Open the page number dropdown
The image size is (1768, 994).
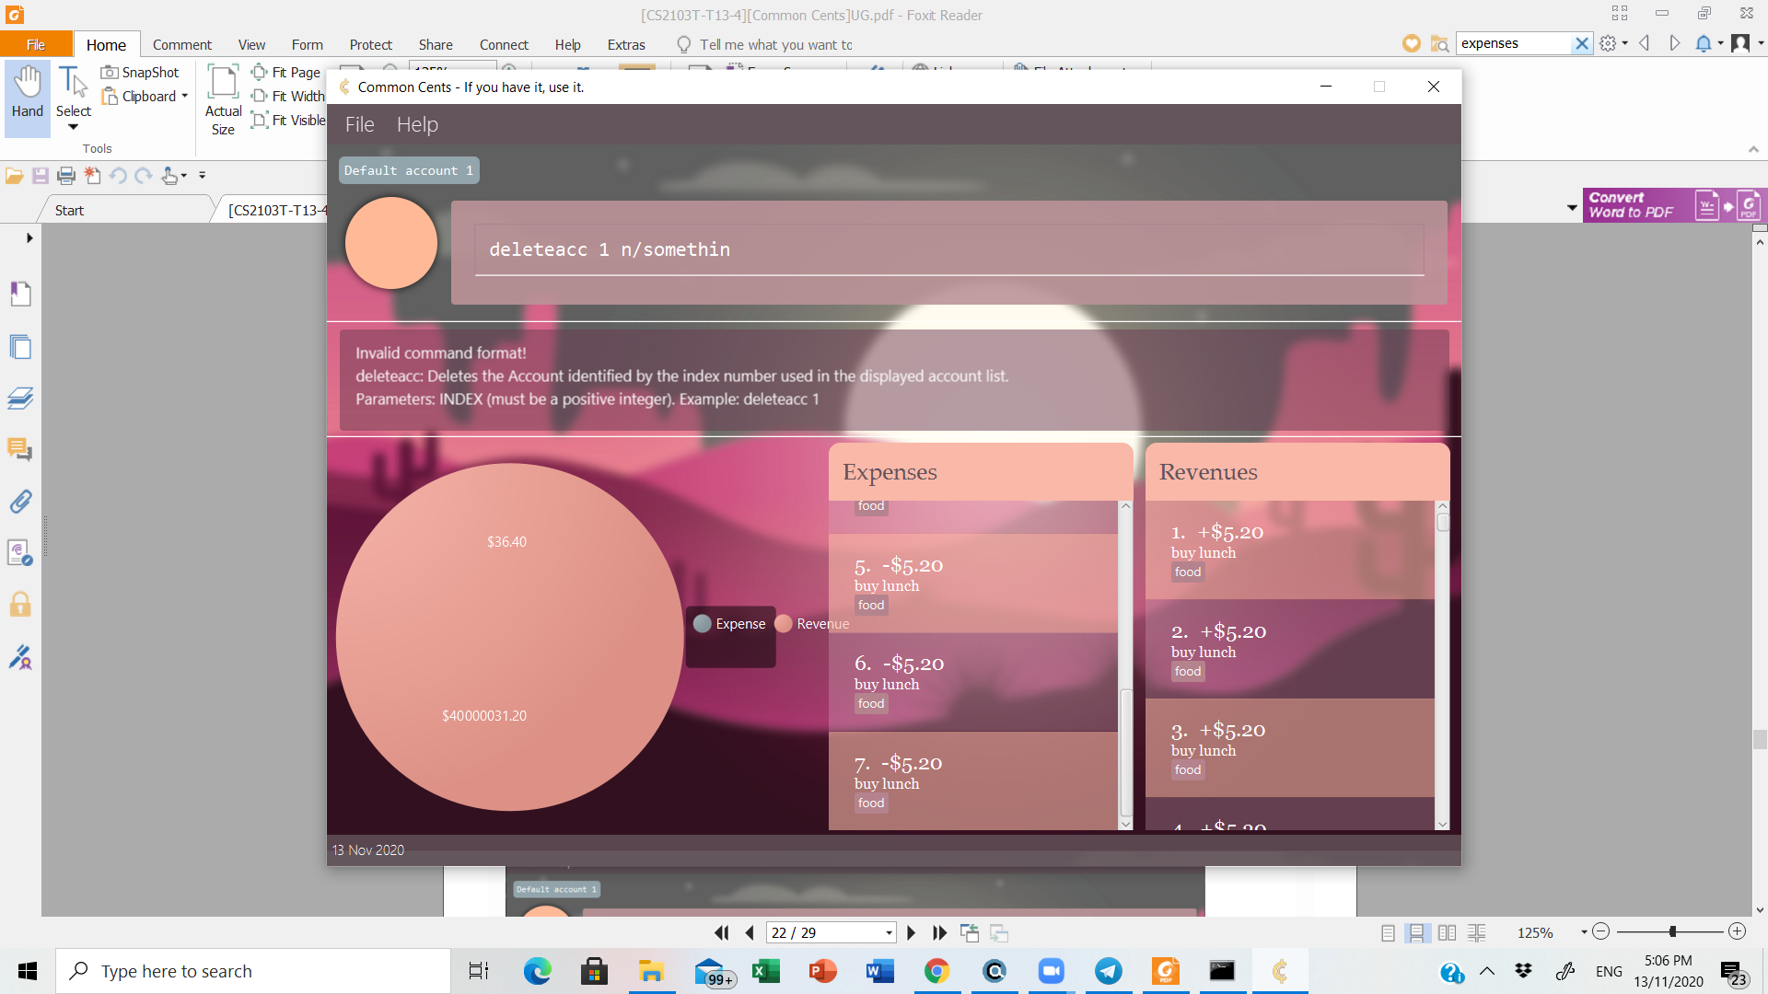(x=888, y=932)
